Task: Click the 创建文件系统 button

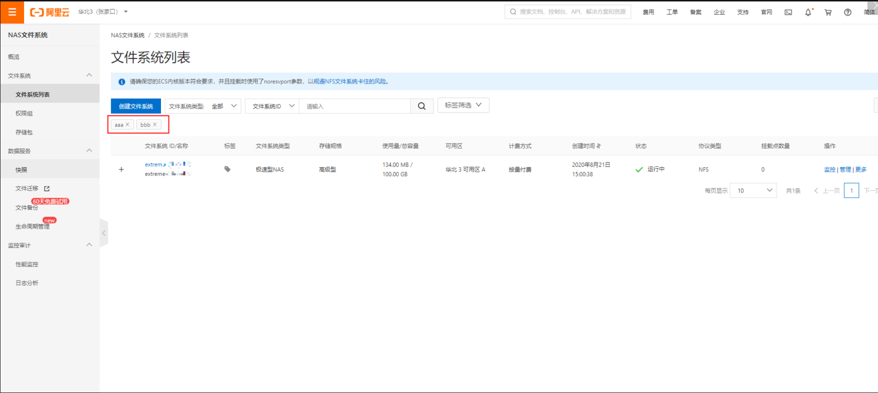Action: [x=136, y=106]
